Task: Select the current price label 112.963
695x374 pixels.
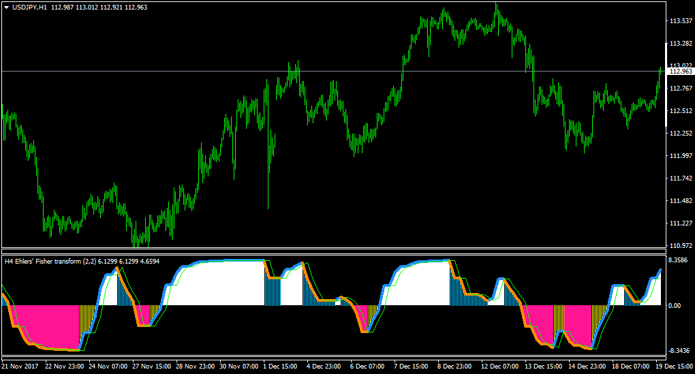Action: click(x=681, y=72)
